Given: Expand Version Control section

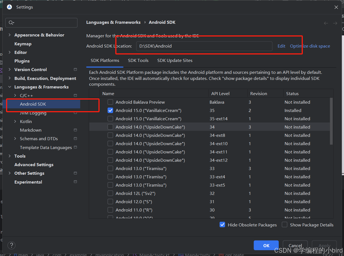Looking at the screenshot, I should 10,69.
